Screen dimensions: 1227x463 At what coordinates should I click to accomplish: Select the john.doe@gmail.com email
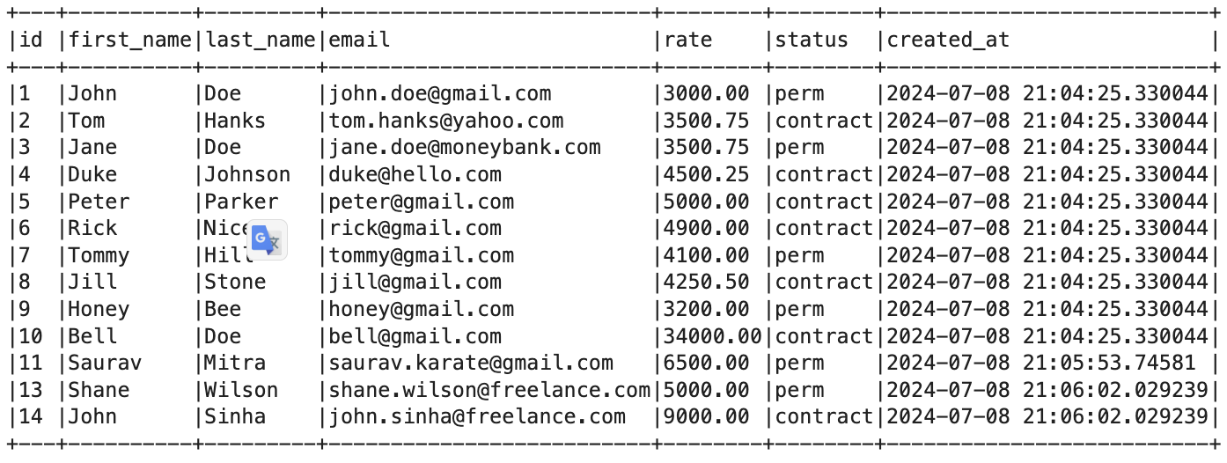(x=440, y=93)
